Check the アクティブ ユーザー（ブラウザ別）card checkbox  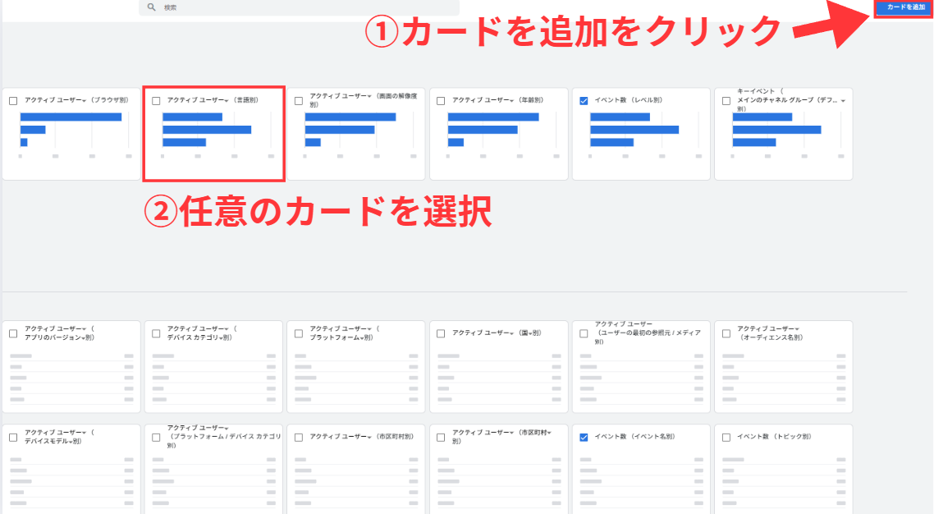13,101
